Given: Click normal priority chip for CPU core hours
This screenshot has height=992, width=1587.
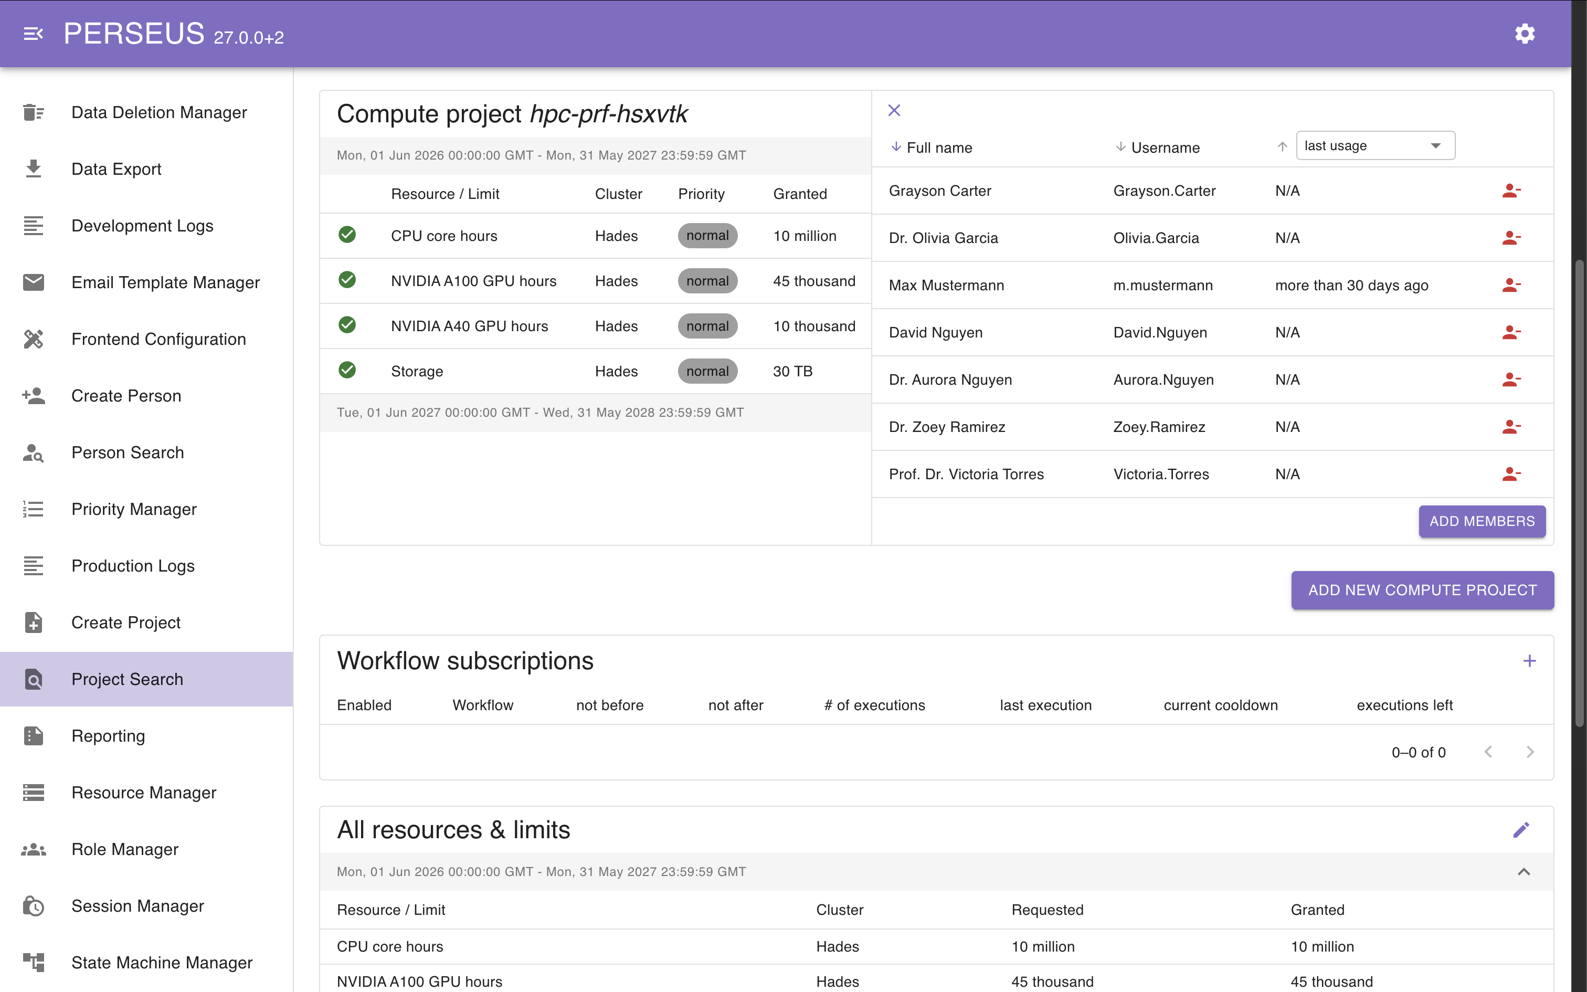Looking at the screenshot, I should [x=707, y=236].
